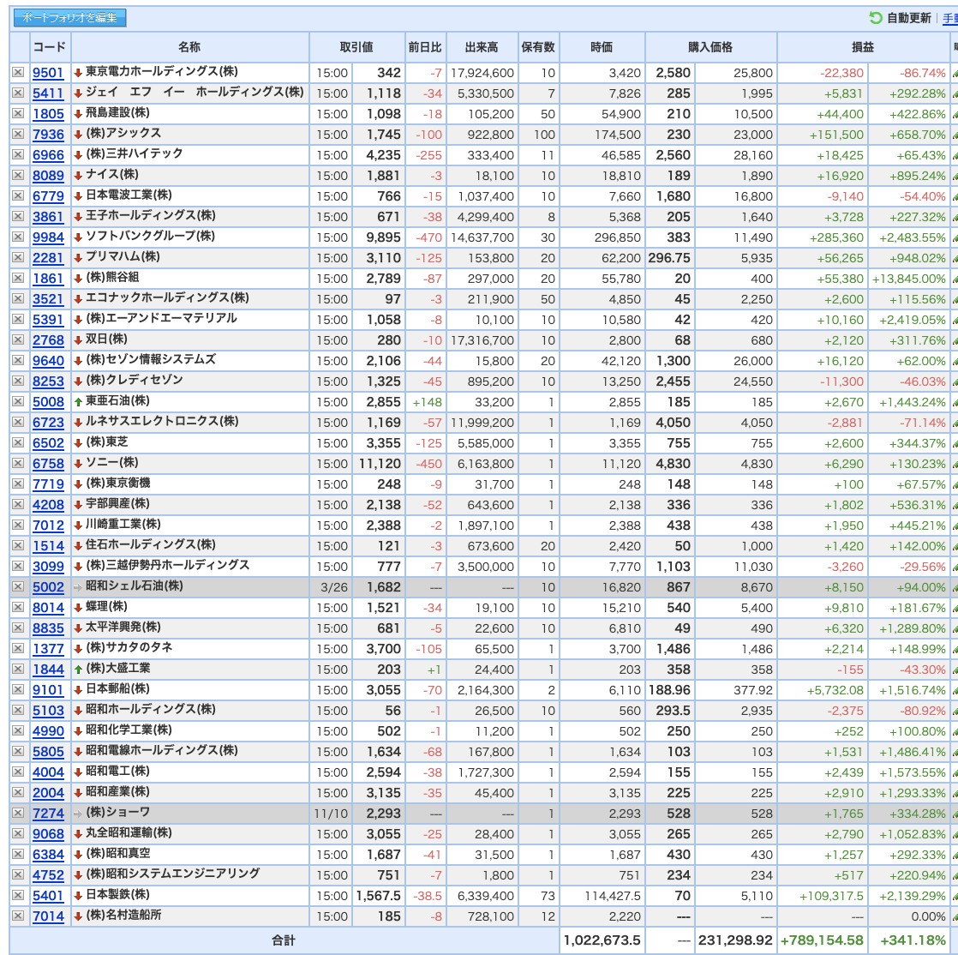
Task: Click the 自動更新 refresh icon
Action: point(876,18)
